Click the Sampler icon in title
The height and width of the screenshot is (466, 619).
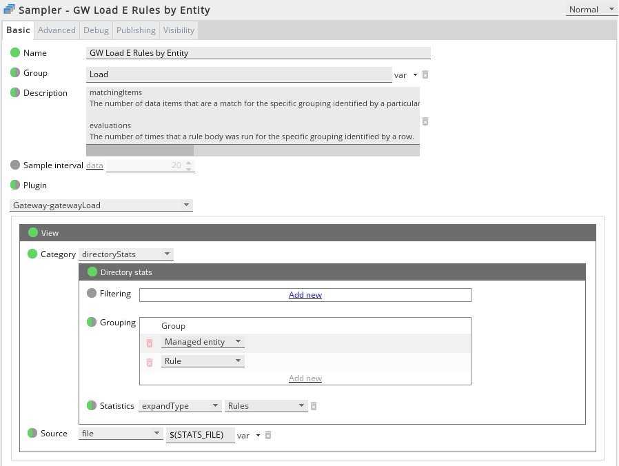pos(9,10)
